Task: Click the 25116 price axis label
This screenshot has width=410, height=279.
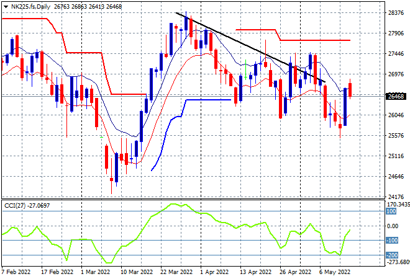Action: [x=396, y=156]
